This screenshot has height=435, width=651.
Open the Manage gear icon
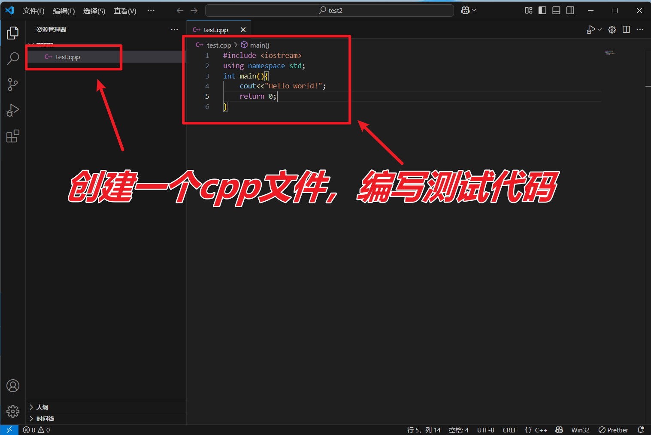point(13,411)
